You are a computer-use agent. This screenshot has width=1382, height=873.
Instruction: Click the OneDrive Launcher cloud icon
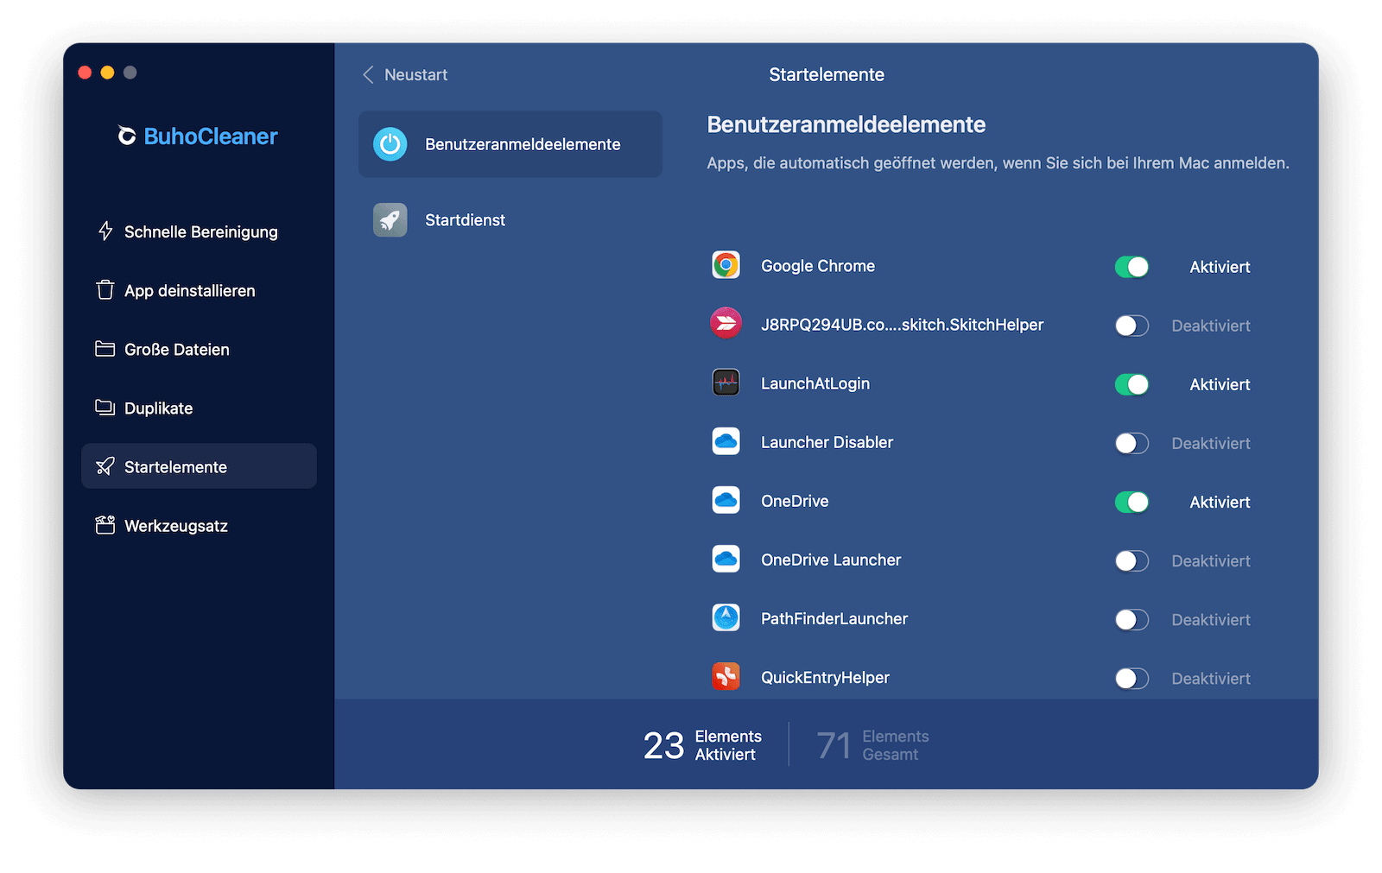pos(726,559)
